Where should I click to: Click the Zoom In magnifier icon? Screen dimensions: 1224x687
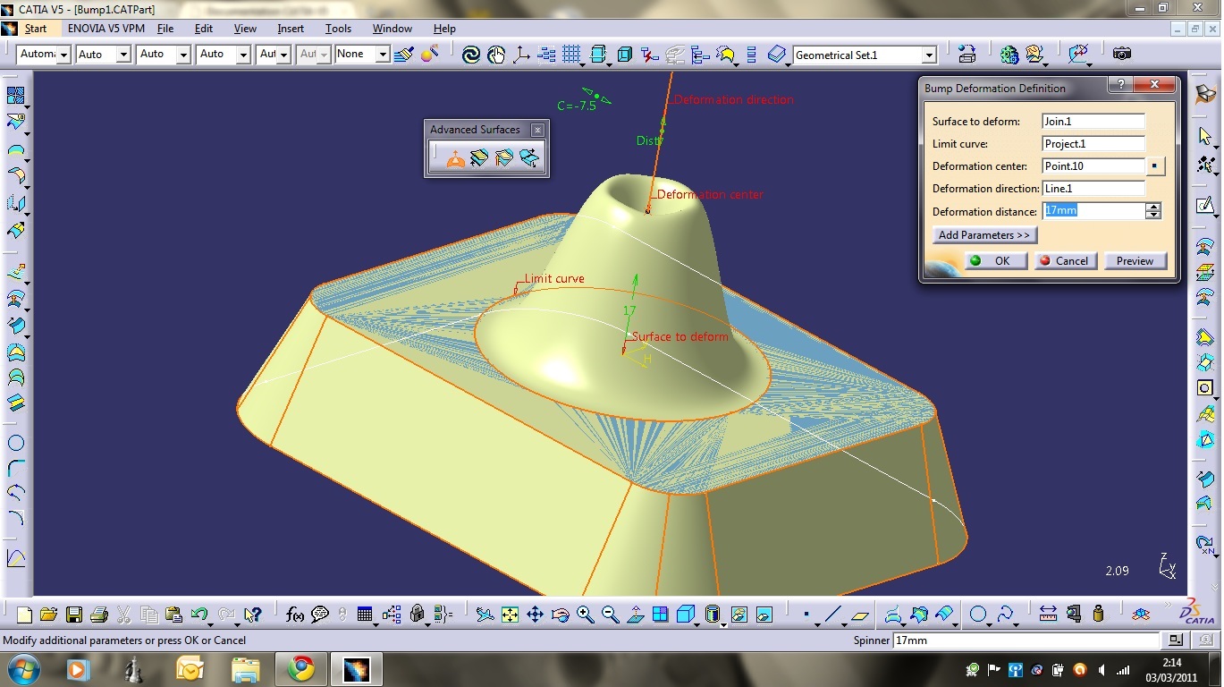(586, 615)
